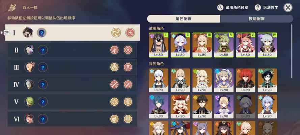Click team II's second red skill icon
Viewport: 300px width, 135px height.
128,50
